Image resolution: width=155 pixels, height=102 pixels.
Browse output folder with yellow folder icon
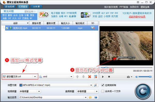coord(90,97)
